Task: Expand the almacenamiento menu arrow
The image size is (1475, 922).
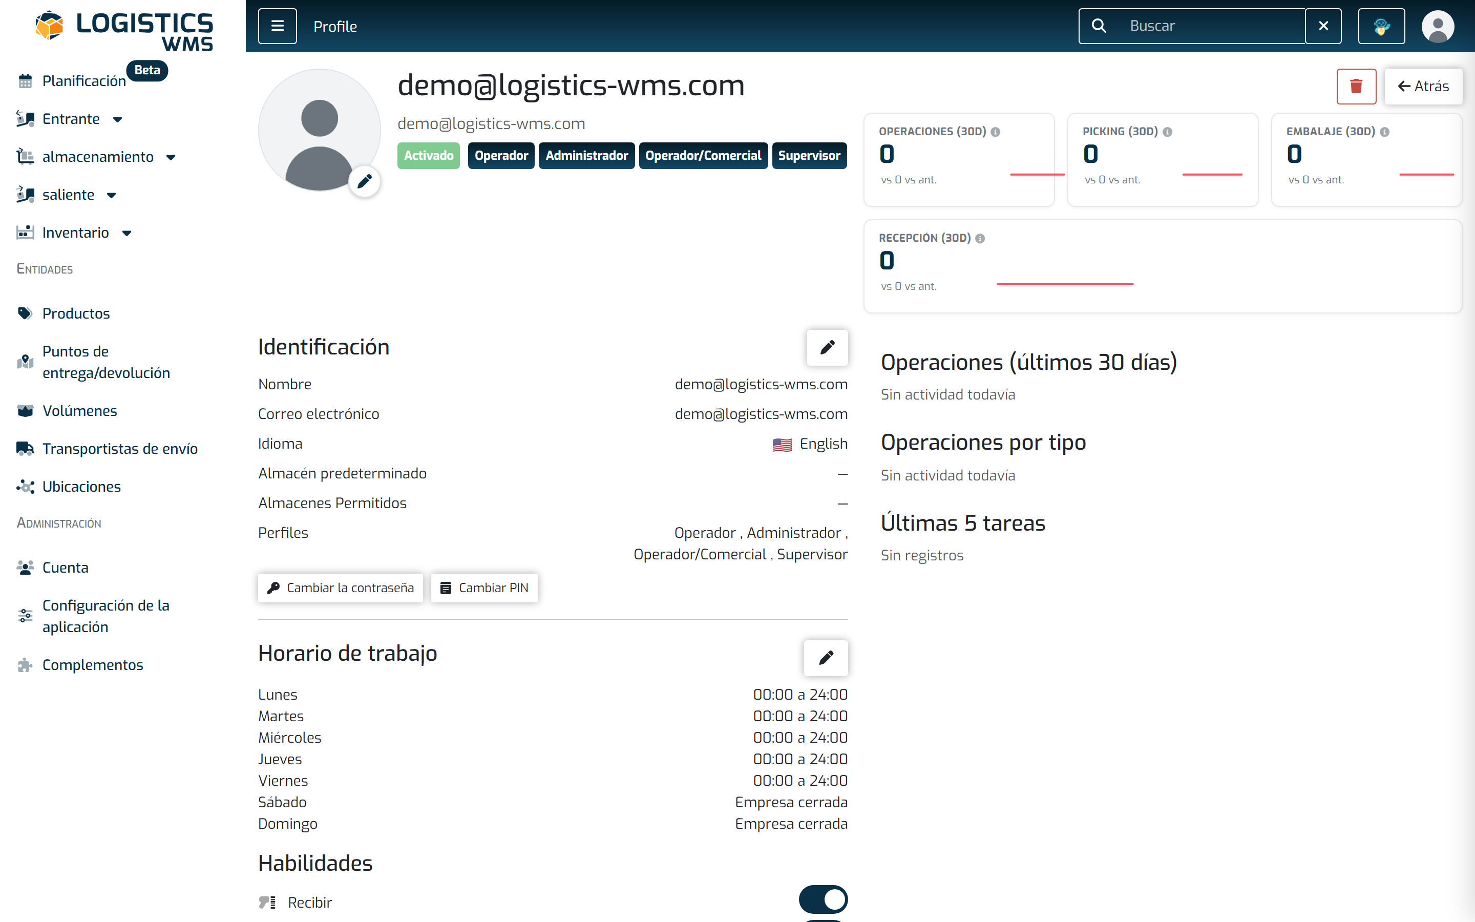Action: [x=171, y=157]
